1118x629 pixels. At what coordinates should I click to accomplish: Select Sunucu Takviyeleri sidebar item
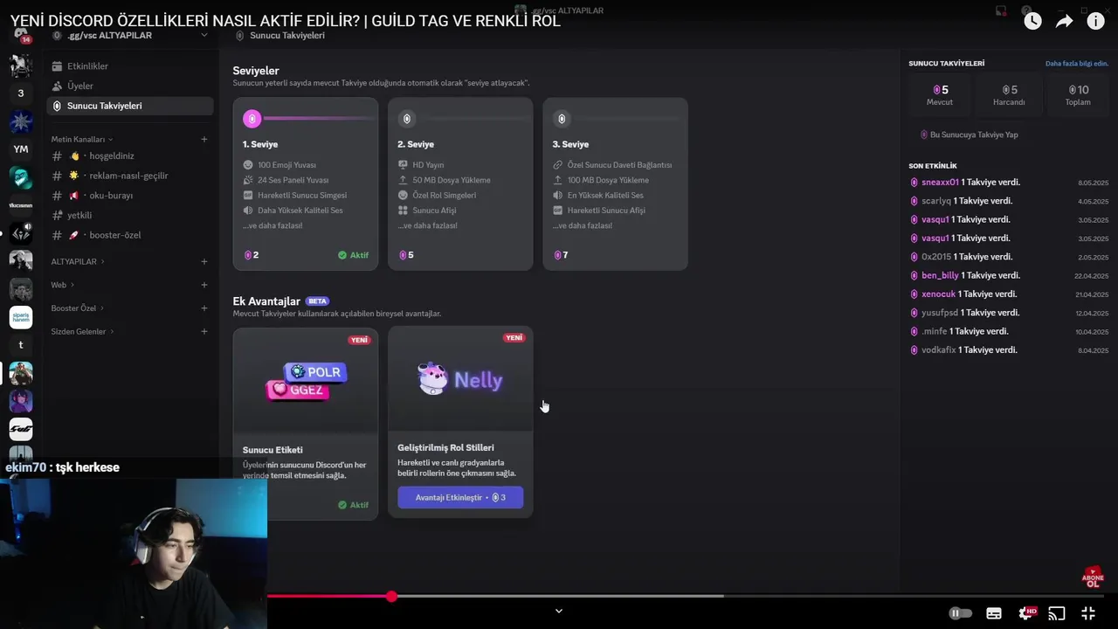coord(129,106)
